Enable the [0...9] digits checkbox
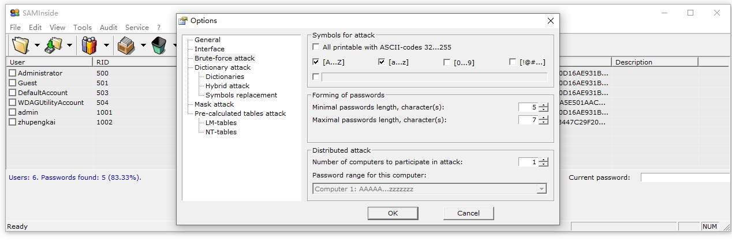 click(447, 62)
